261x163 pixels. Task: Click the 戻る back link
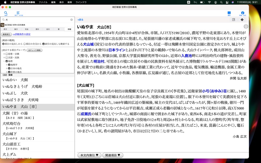[x=80, y=20]
